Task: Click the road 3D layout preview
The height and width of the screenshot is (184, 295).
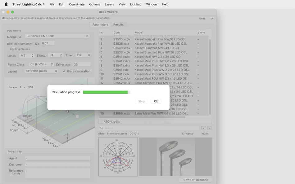Action: click(x=49, y=113)
